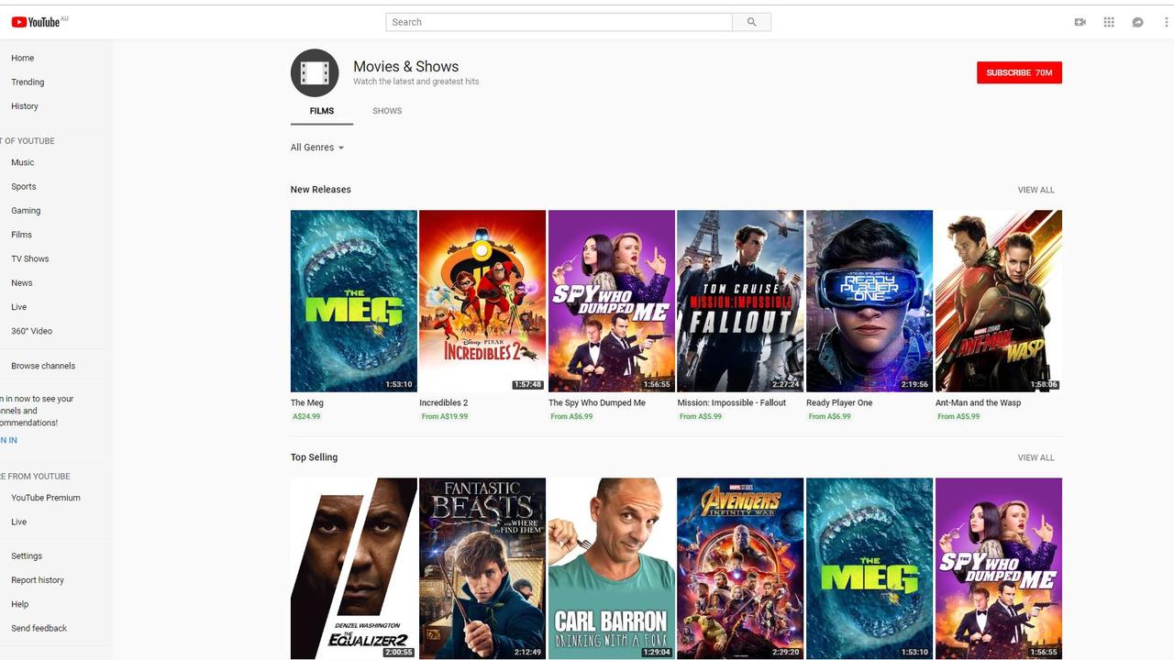Click Send feedback in sidebar

click(39, 628)
